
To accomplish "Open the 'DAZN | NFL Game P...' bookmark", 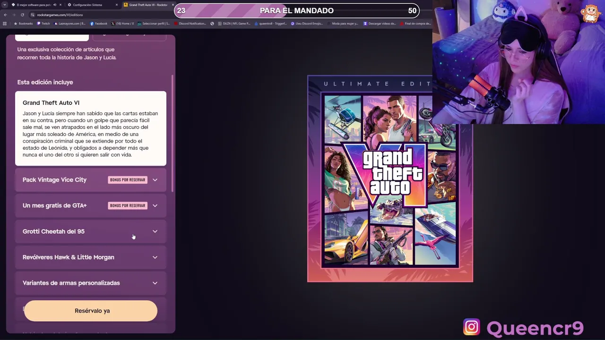I will [234, 24].
